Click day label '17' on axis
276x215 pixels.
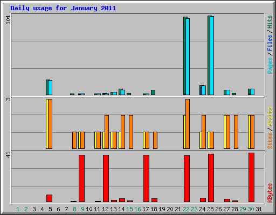point(146,209)
